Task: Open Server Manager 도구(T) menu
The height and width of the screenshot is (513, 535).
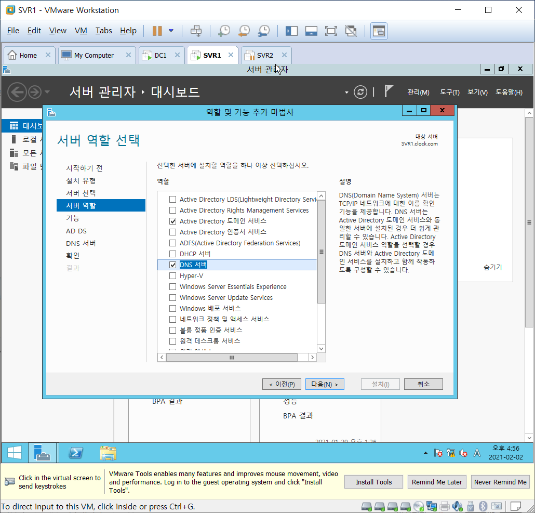Action: tap(450, 92)
